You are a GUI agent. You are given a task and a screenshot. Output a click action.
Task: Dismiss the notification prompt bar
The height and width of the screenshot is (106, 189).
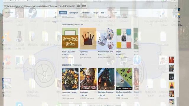click(176, 6)
